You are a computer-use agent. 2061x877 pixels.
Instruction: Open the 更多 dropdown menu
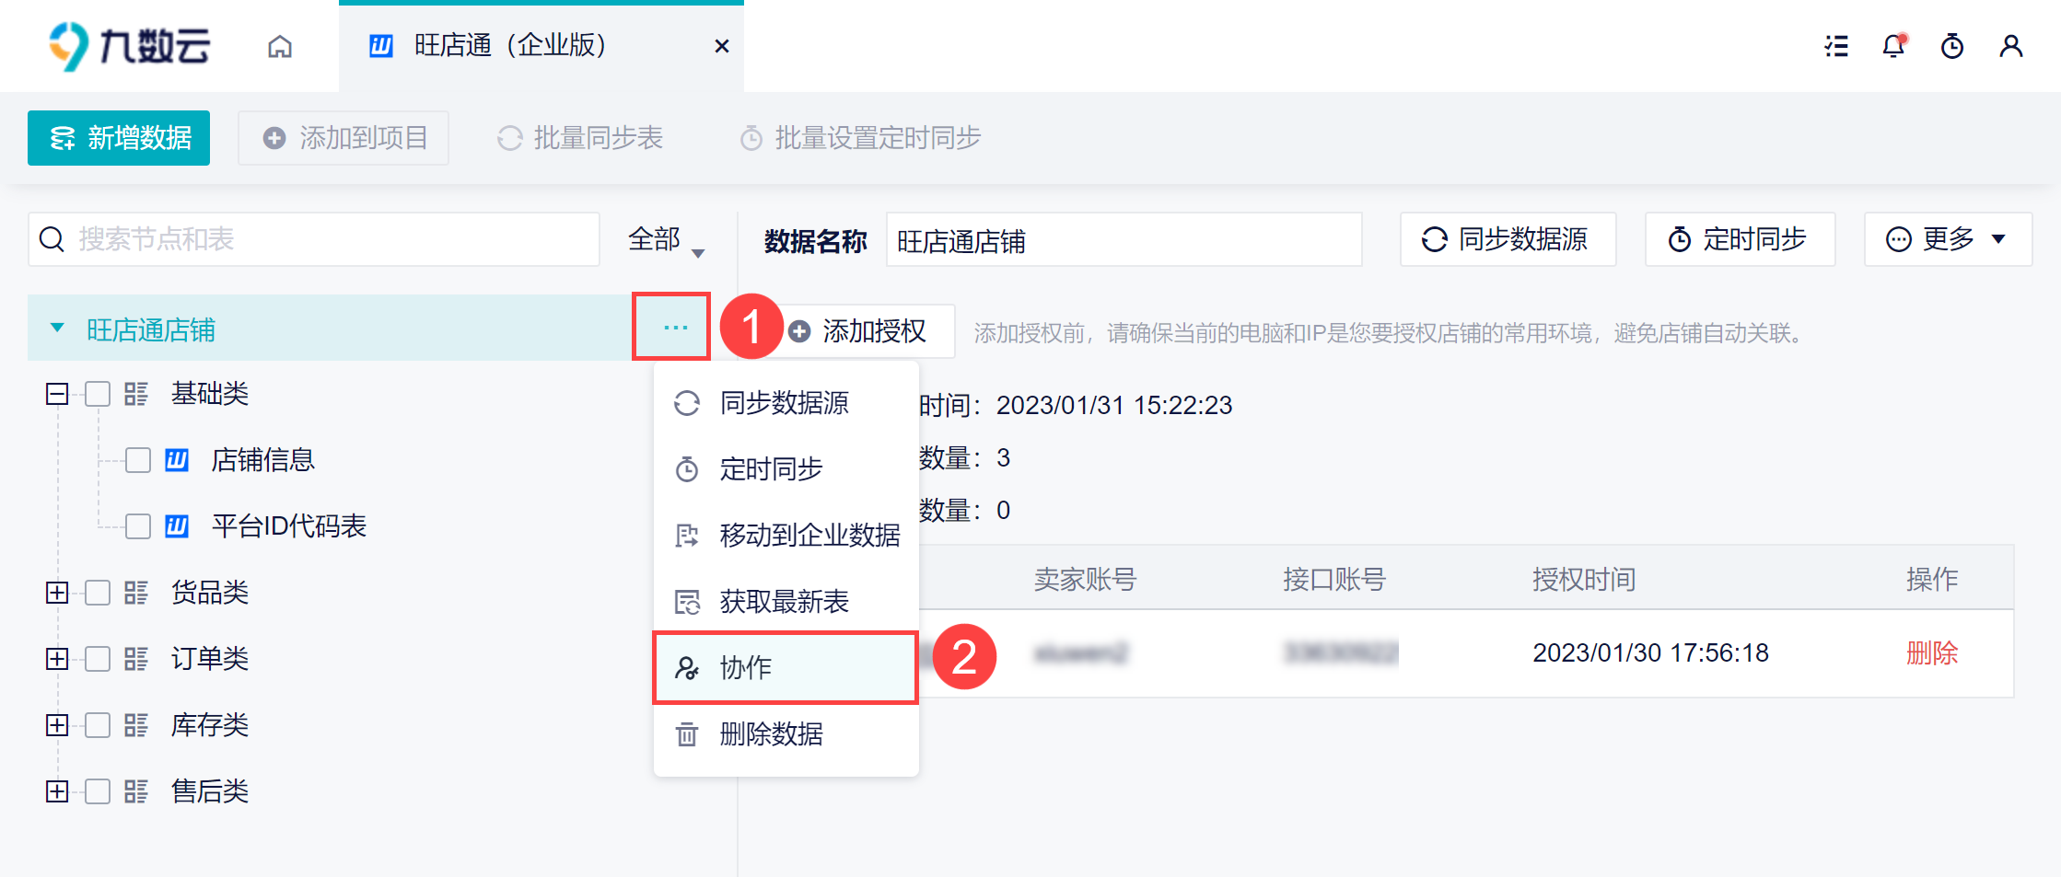coord(1947,239)
